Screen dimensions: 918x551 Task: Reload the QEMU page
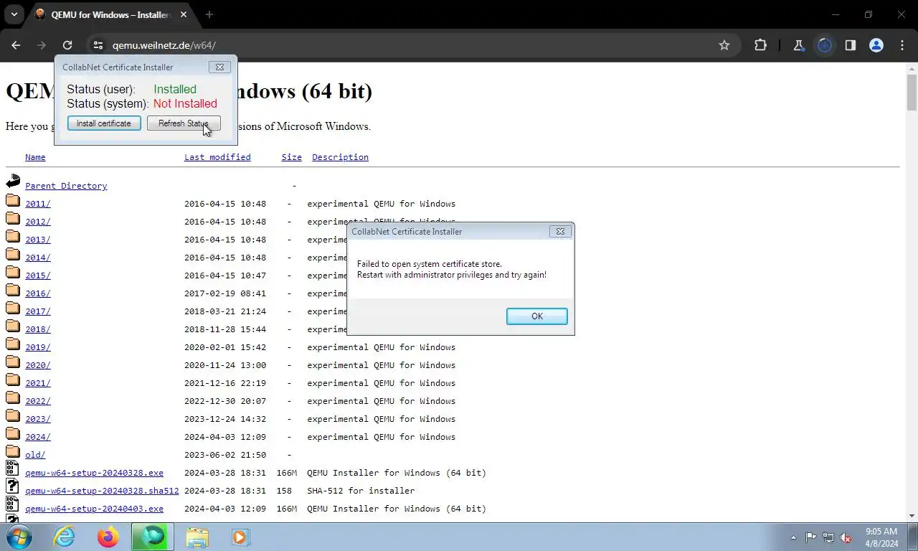pyautogui.click(x=67, y=45)
